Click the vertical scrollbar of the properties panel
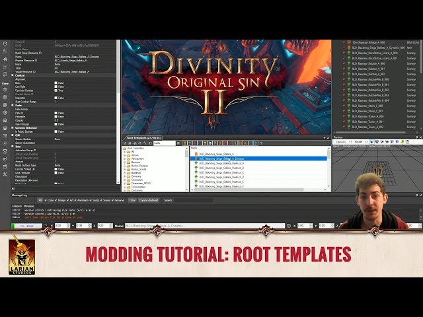The height and width of the screenshot is (317, 423). click(x=118, y=112)
